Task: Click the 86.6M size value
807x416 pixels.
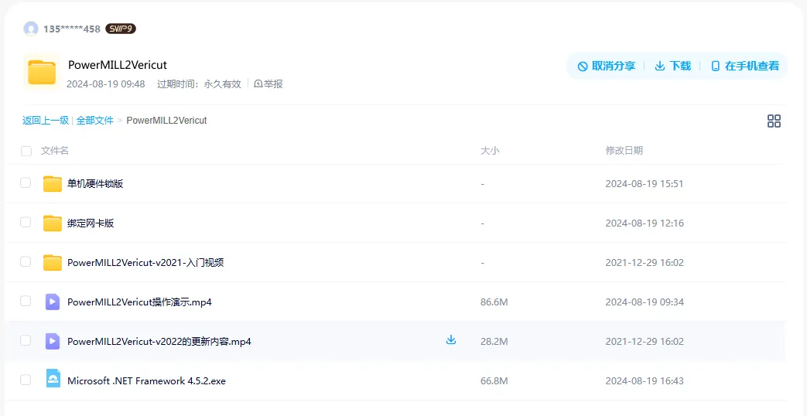Action: [494, 302]
